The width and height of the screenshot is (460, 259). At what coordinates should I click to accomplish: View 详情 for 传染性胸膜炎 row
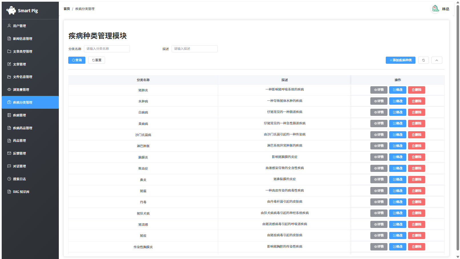[379, 247]
